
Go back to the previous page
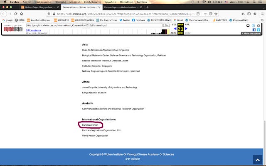pyautogui.click(x=4, y=14)
